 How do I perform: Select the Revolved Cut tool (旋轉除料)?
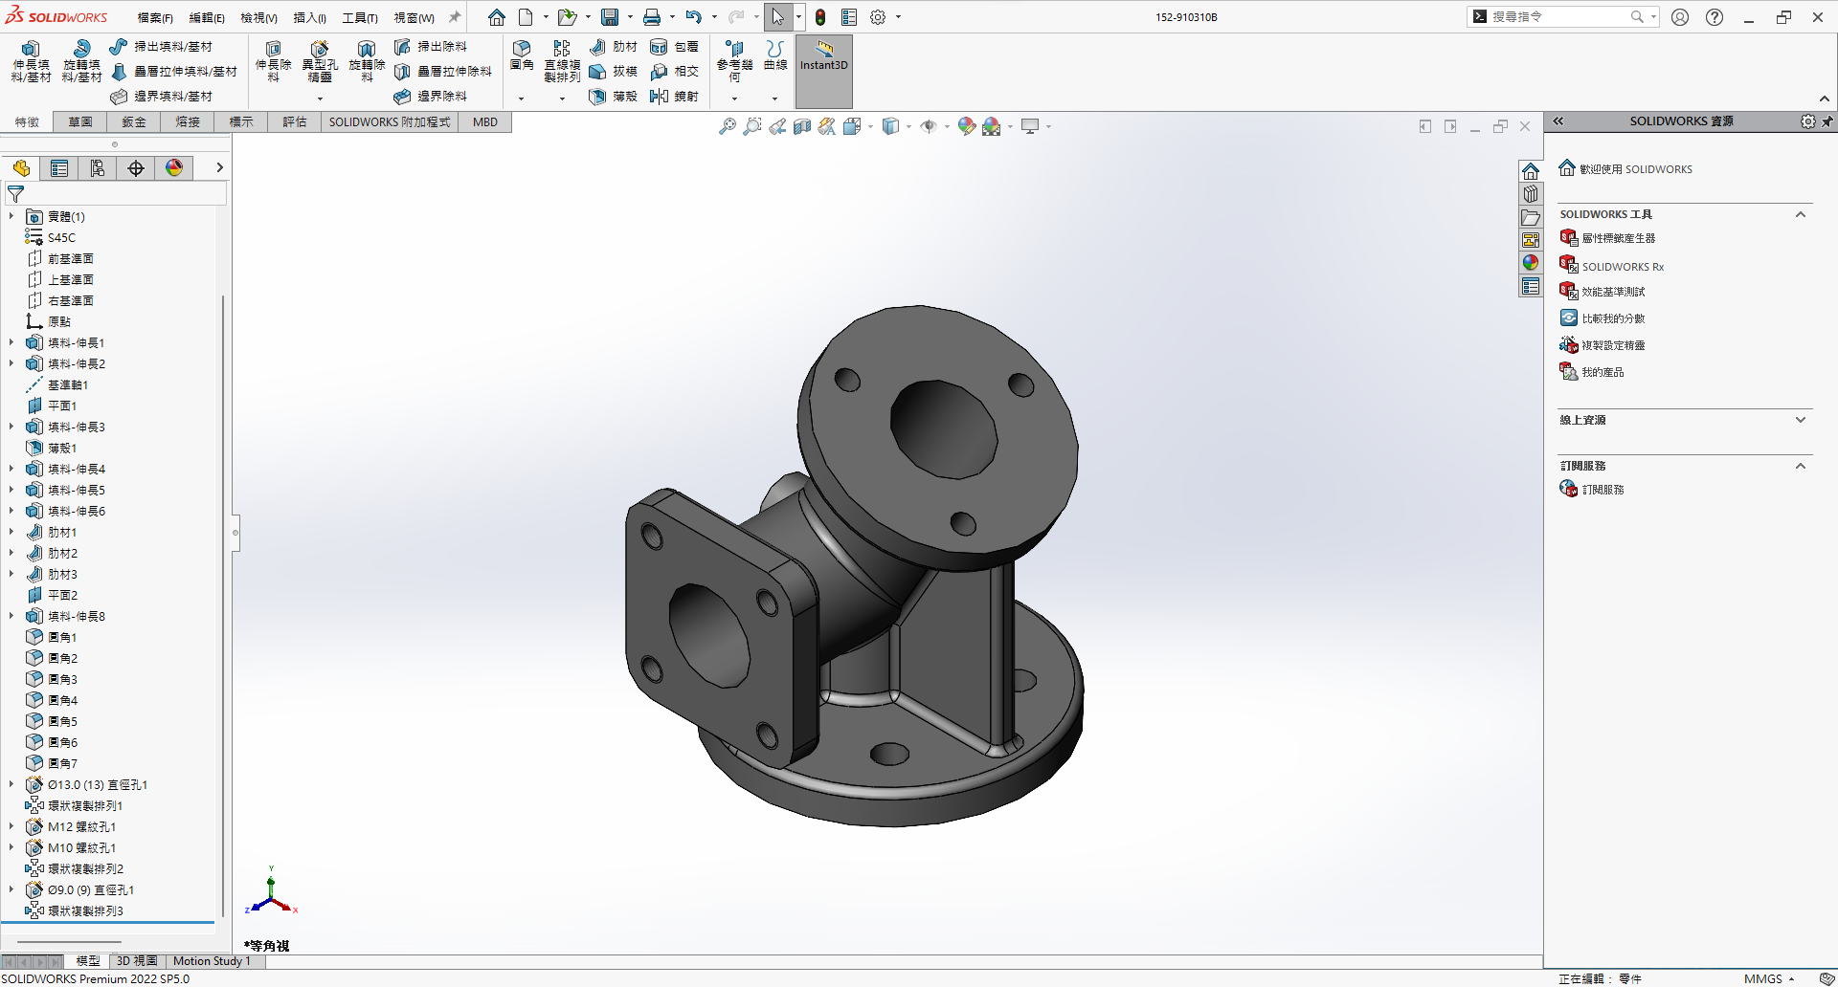pyautogui.click(x=367, y=61)
